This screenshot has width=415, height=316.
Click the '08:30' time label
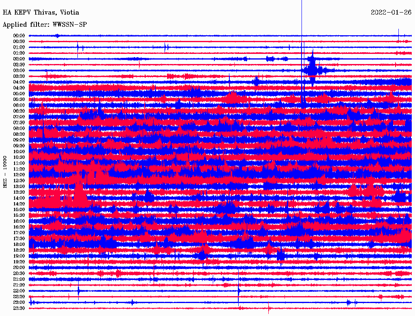(19, 135)
